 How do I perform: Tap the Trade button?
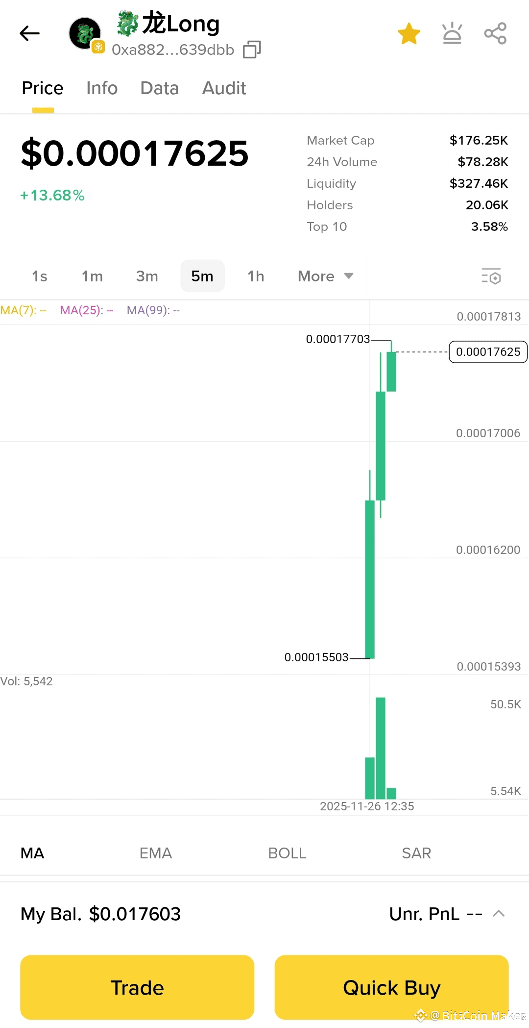(x=137, y=987)
